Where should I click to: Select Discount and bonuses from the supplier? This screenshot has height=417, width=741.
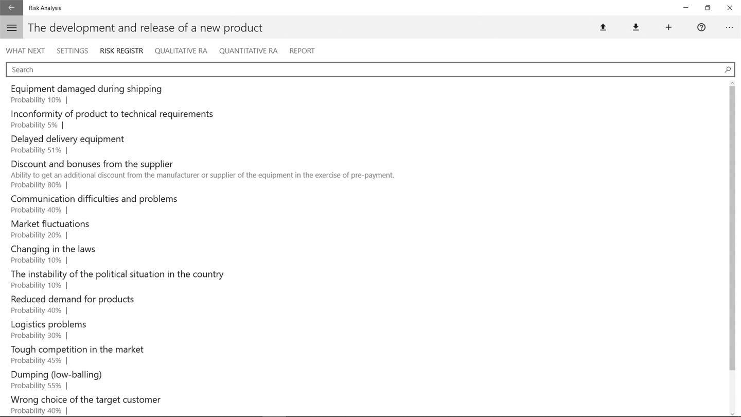92,164
